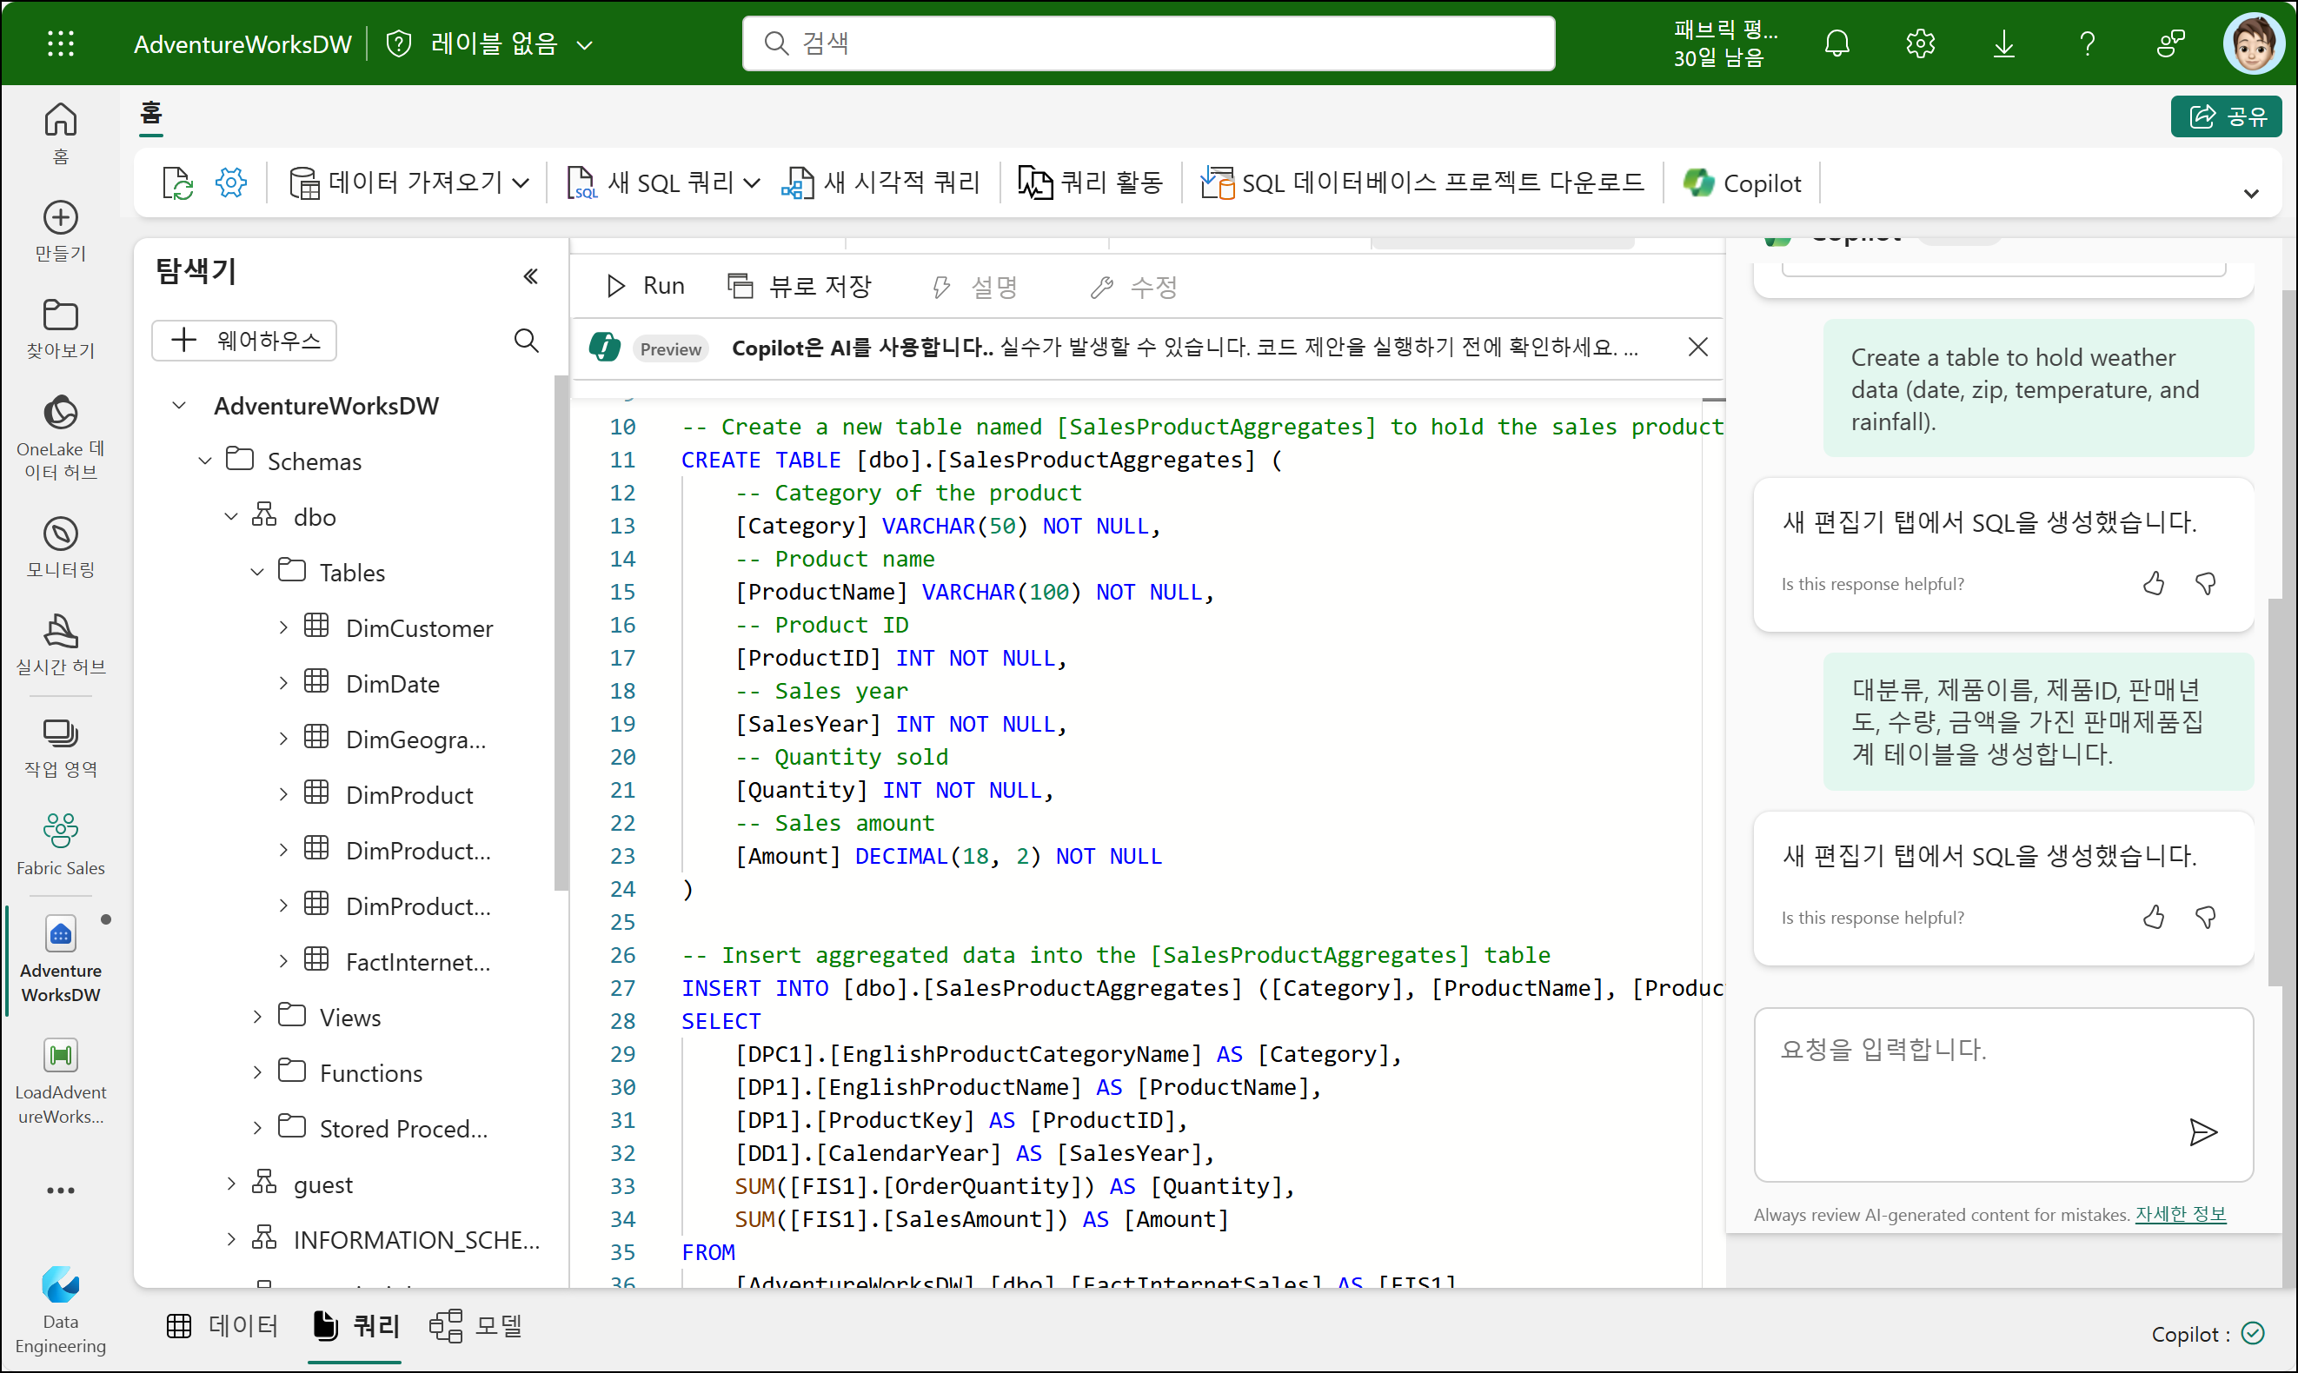Click the refresh icon in the toolbar

[176, 183]
